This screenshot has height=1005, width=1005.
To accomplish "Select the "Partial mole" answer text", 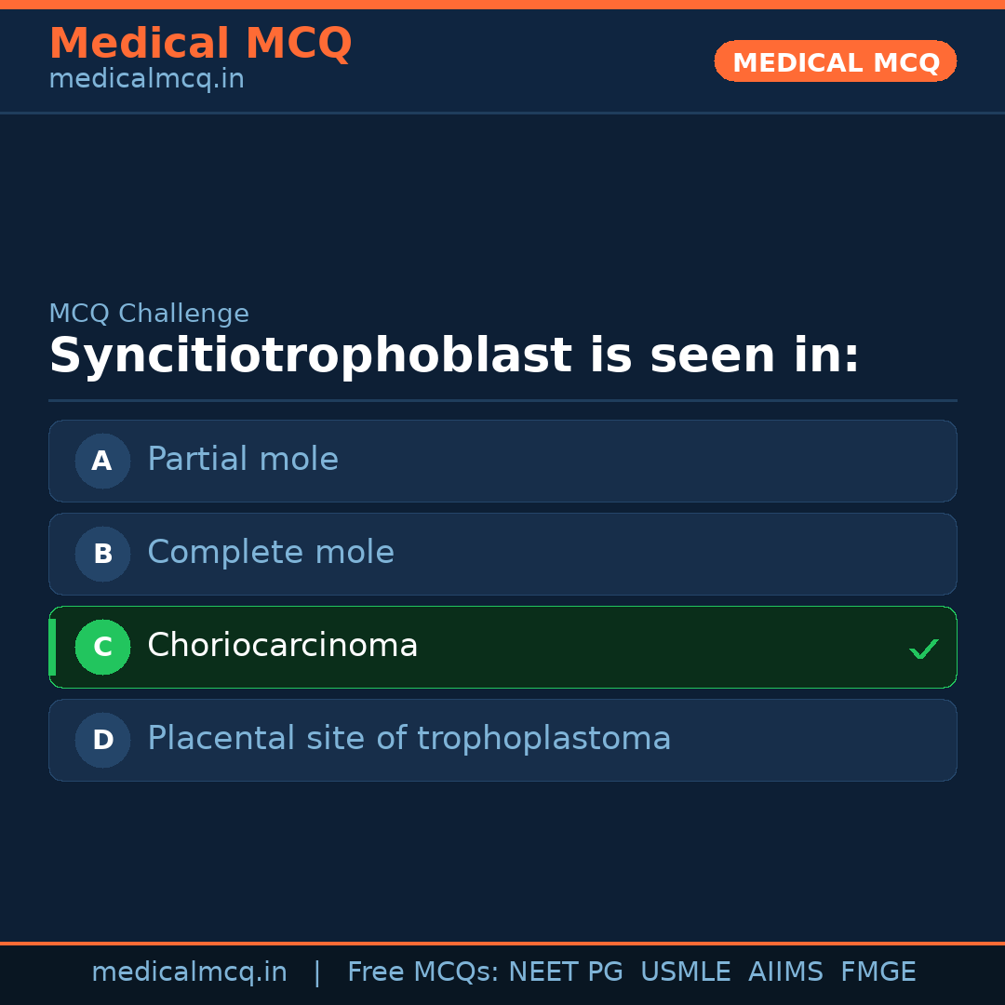I will [x=243, y=460].
